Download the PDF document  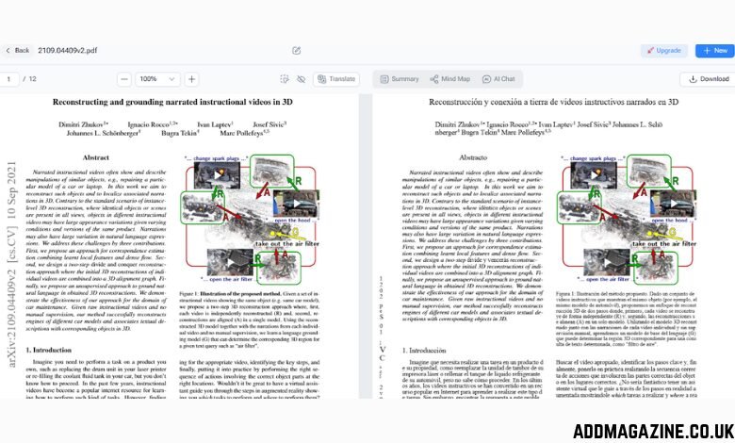708,79
